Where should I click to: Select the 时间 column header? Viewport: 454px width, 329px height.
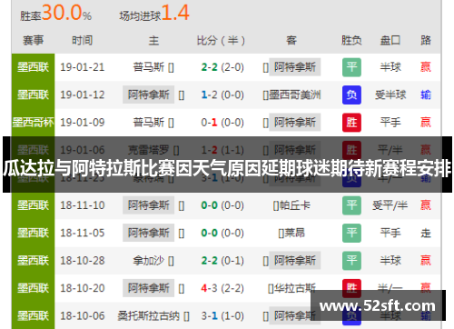[82, 40]
